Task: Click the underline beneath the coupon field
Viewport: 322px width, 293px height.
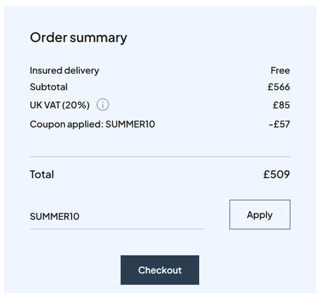Action: pyautogui.click(x=116, y=229)
